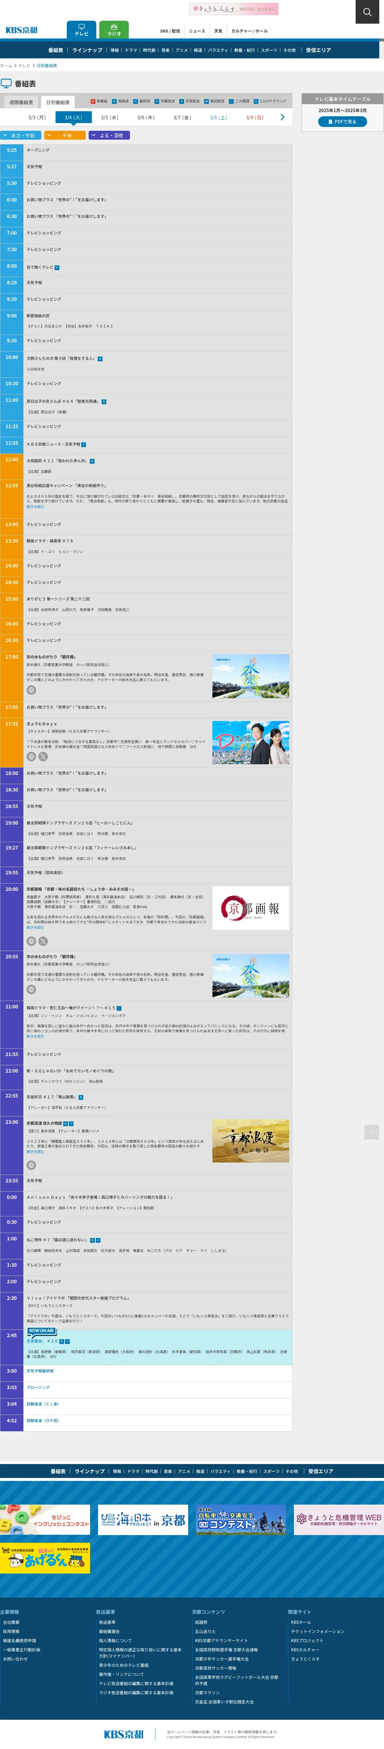Screen dimensions: 384x1749
Task: Expand the よる・深夜 time filter
Action: [109, 135]
